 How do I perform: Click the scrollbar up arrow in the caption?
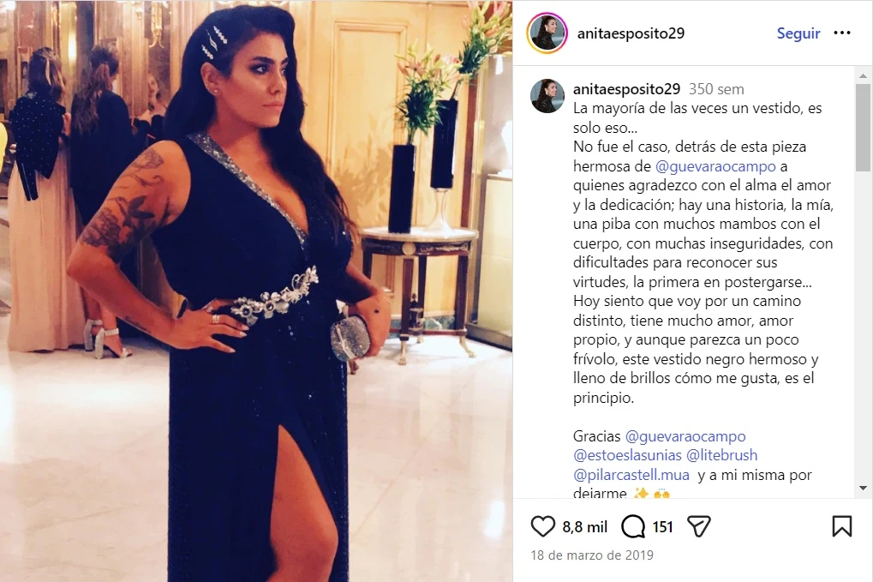click(863, 75)
